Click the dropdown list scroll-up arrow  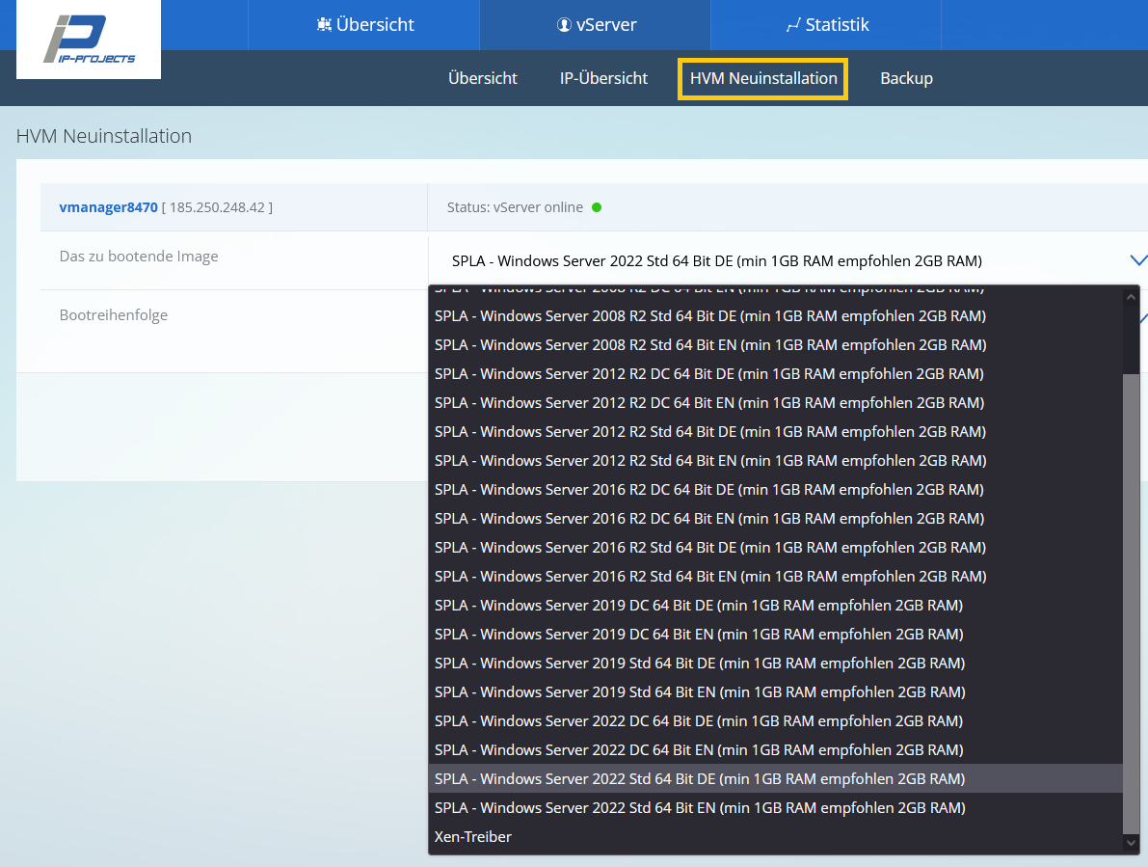(x=1132, y=297)
